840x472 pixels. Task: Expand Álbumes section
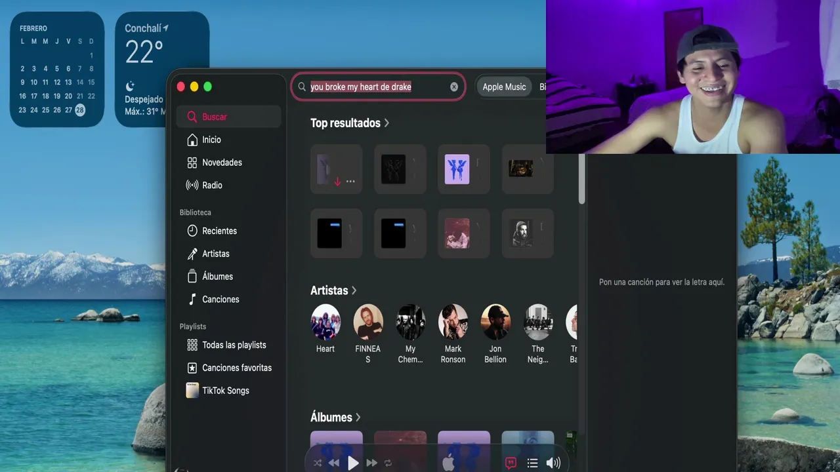pos(335,417)
